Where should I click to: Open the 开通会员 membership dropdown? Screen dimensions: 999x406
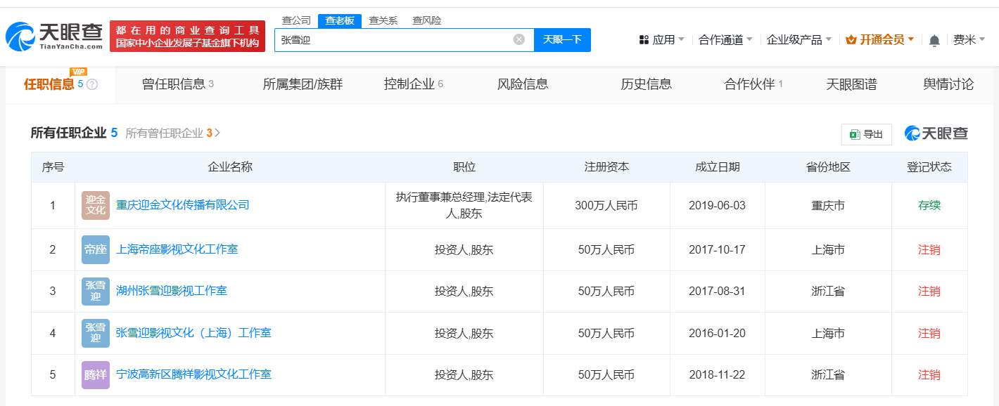click(x=880, y=40)
